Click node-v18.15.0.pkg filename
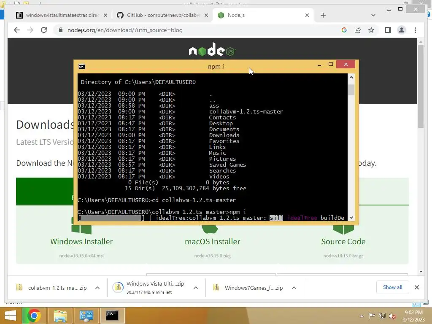 (213, 256)
